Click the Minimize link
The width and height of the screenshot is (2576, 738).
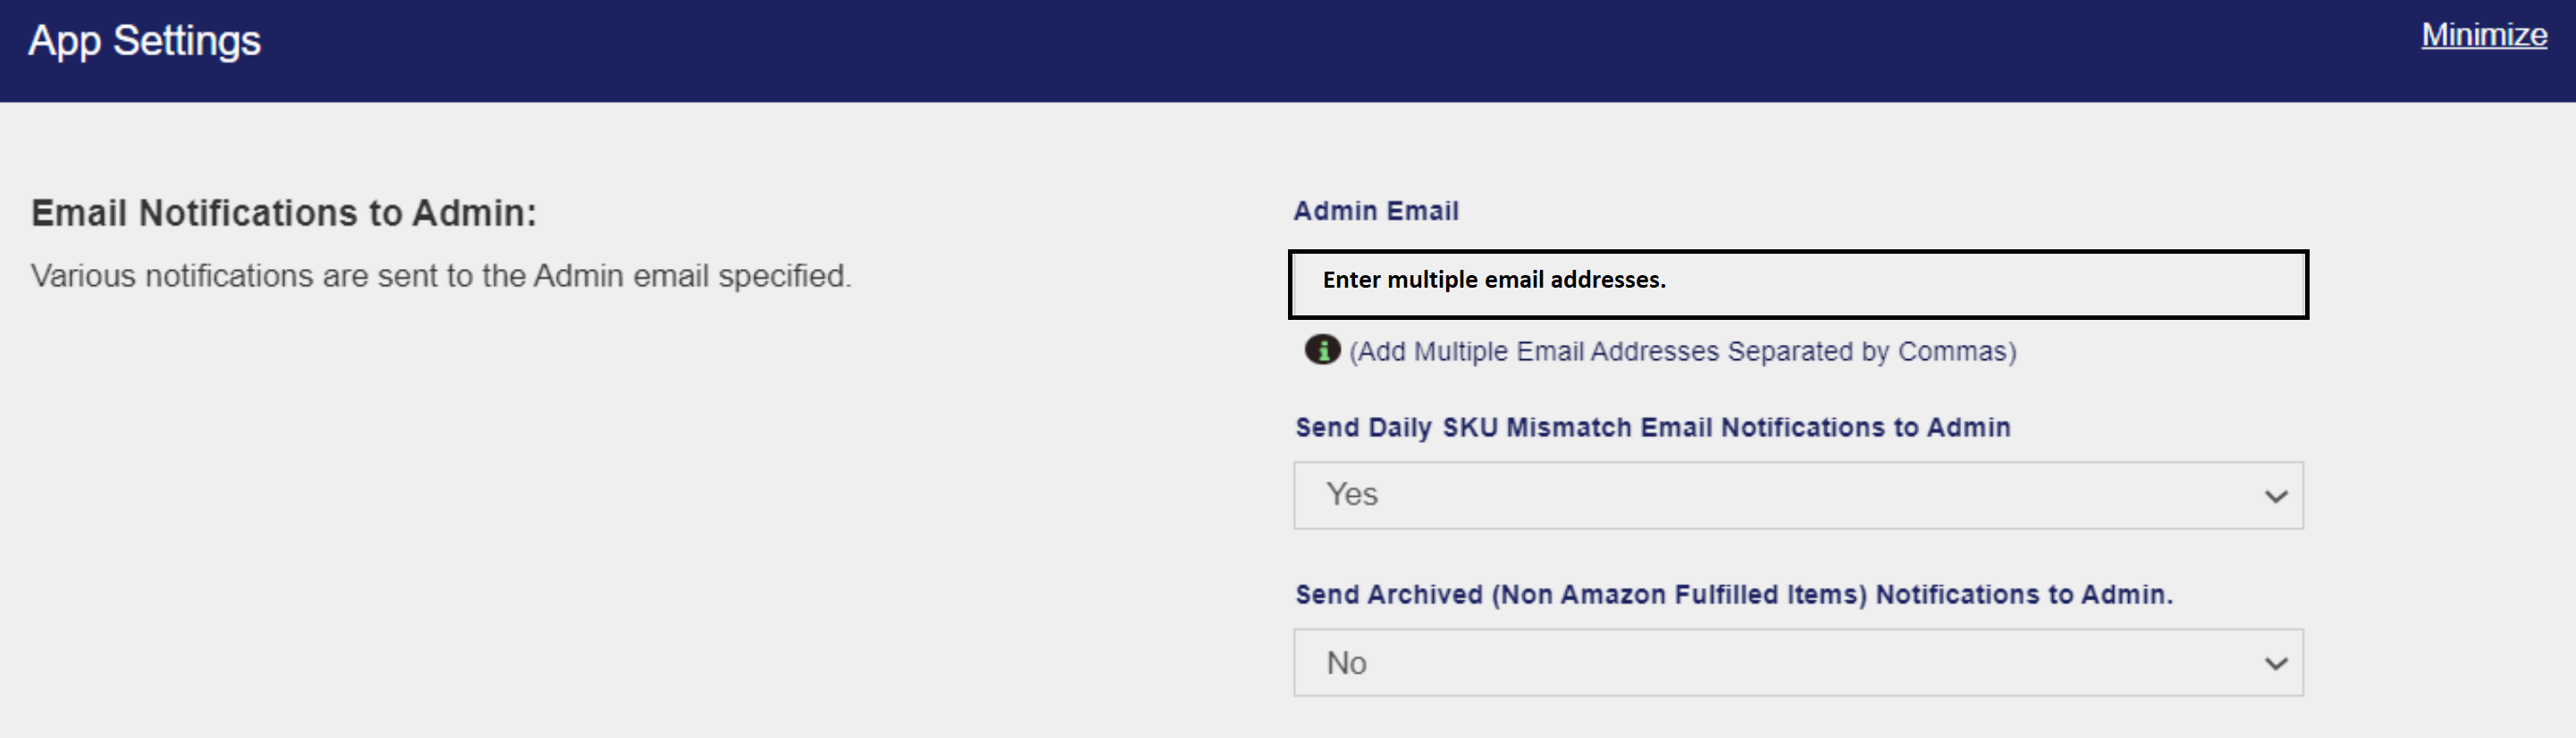tap(2483, 36)
